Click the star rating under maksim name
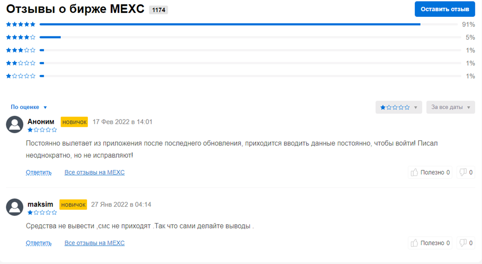Viewport: 482px width, 264px height. (x=42, y=213)
